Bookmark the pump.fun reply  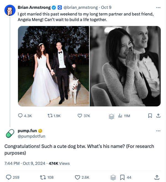click(122, 177)
